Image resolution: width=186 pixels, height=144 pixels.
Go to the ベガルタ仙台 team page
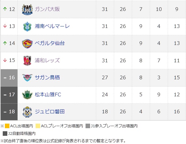tap(50, 43)
